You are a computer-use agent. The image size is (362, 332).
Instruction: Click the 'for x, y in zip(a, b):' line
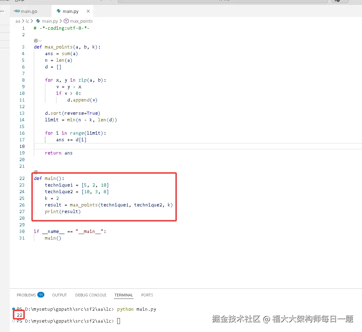coord(75,80)
